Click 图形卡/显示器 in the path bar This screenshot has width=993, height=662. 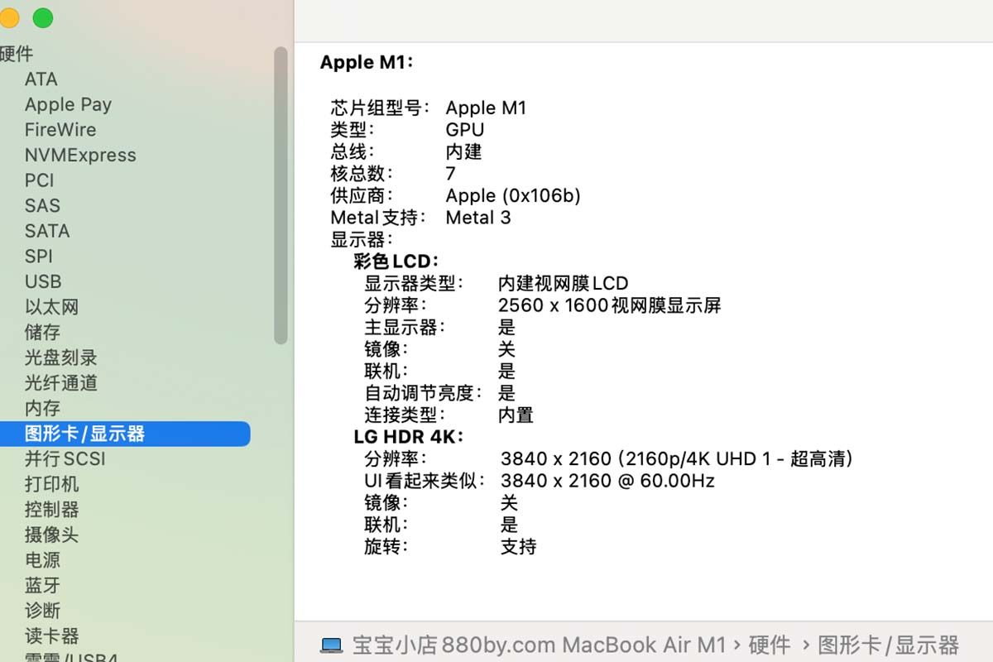pyautogui.click(x=888, y=645)
